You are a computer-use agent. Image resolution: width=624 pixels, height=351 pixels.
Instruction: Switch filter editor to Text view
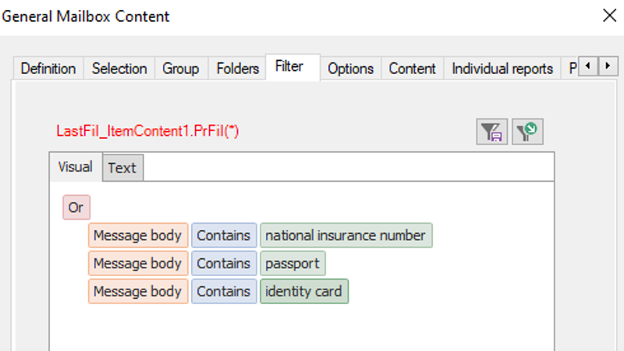(122, 168)
